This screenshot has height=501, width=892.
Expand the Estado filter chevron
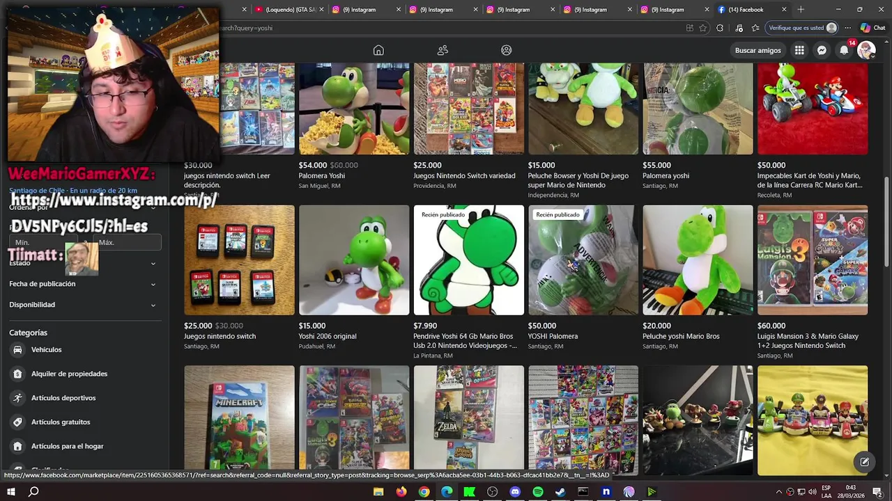153,263
